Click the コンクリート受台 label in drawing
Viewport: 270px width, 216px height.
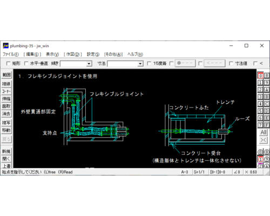tap(201, 153)
